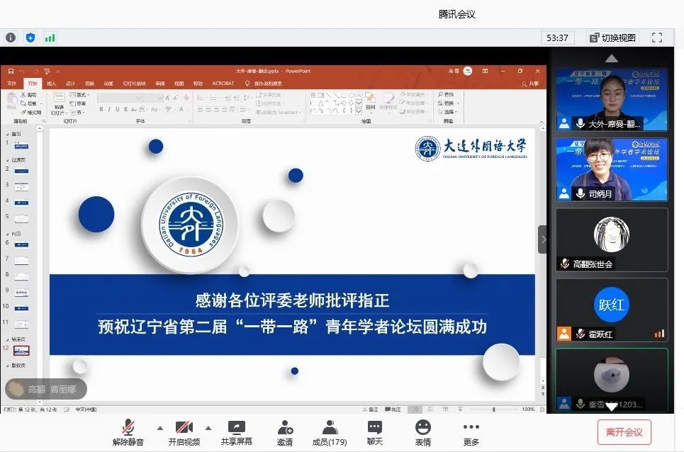This screenshot has width=684, height=452.
Task: Click 共享屏幕 share screen icon
Action: pyautogui.click(x=236, y=431)
